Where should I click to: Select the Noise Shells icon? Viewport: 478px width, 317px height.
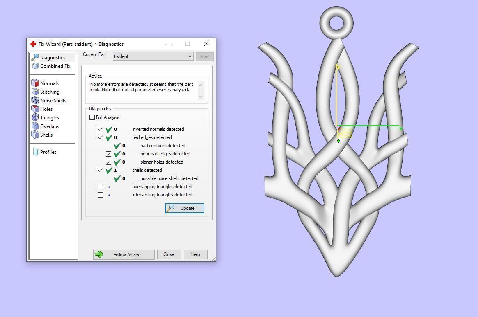pos(35,100)
